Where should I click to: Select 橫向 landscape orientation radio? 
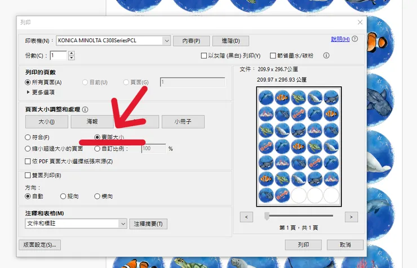pos(97,196)
